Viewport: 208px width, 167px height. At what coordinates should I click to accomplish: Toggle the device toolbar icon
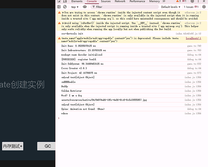(65, 1)
